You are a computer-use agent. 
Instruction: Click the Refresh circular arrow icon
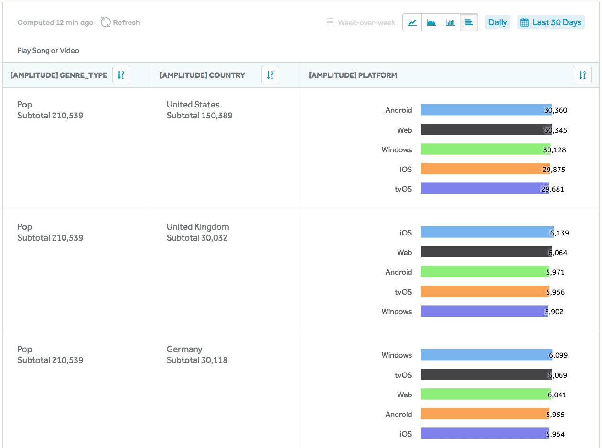coord(106,22)
